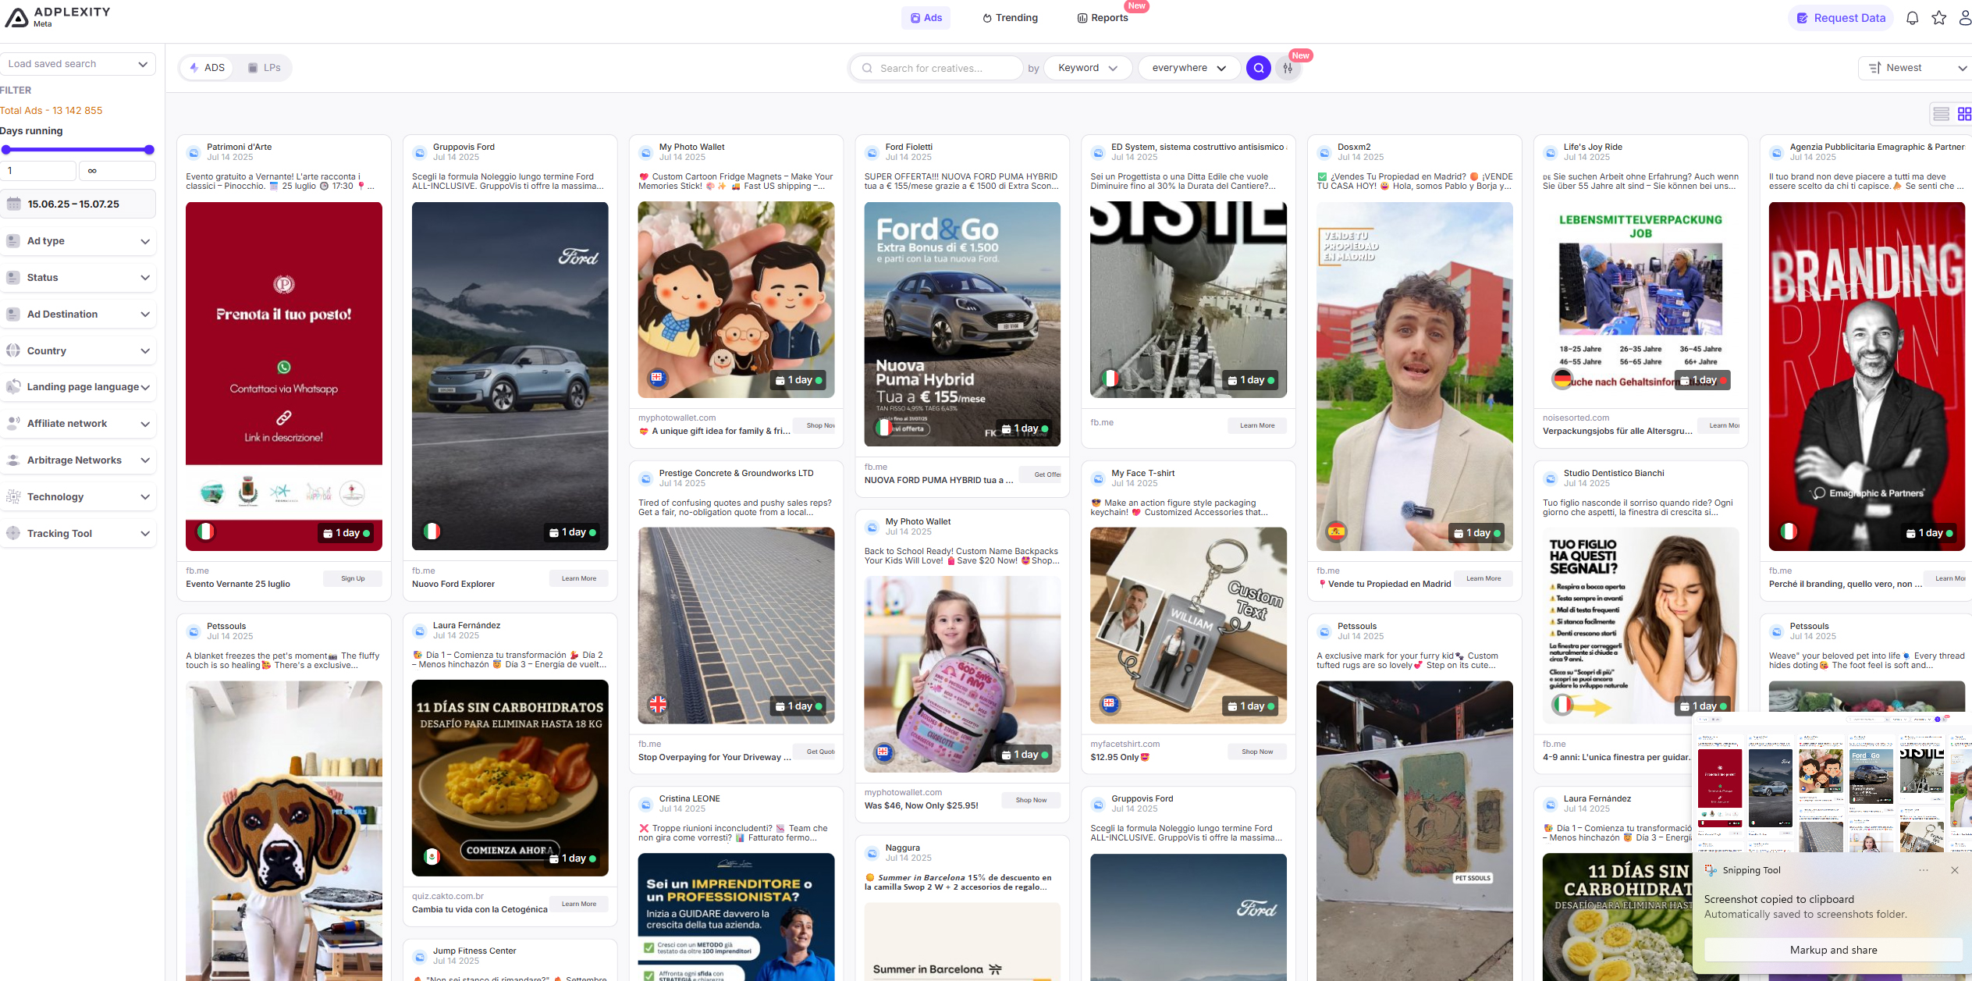
Task: Switch to LPs toggle view
Action: (x=265, y=68)
